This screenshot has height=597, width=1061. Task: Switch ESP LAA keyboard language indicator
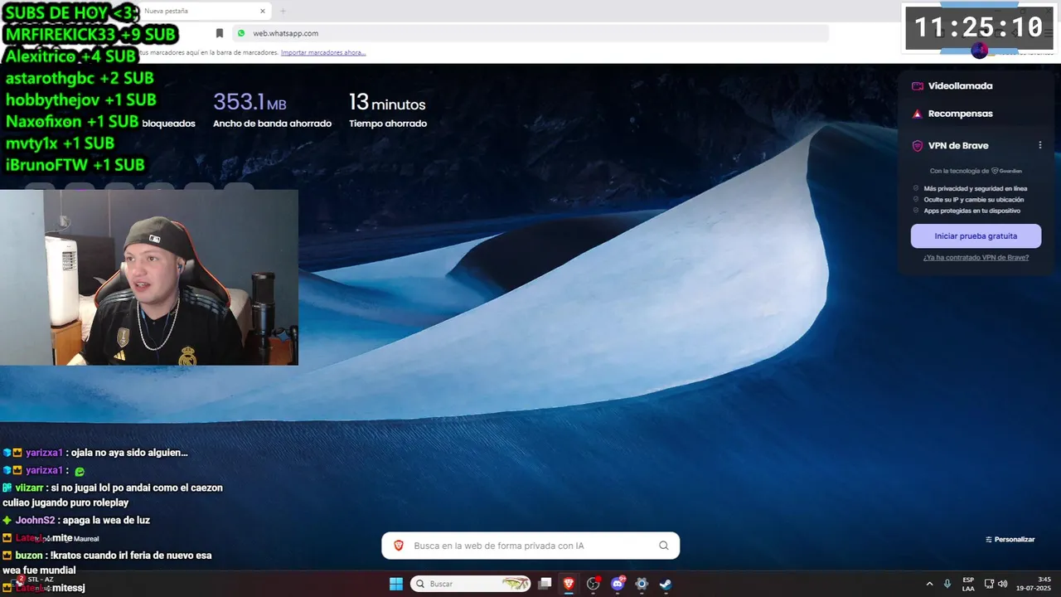coord(968,584)
